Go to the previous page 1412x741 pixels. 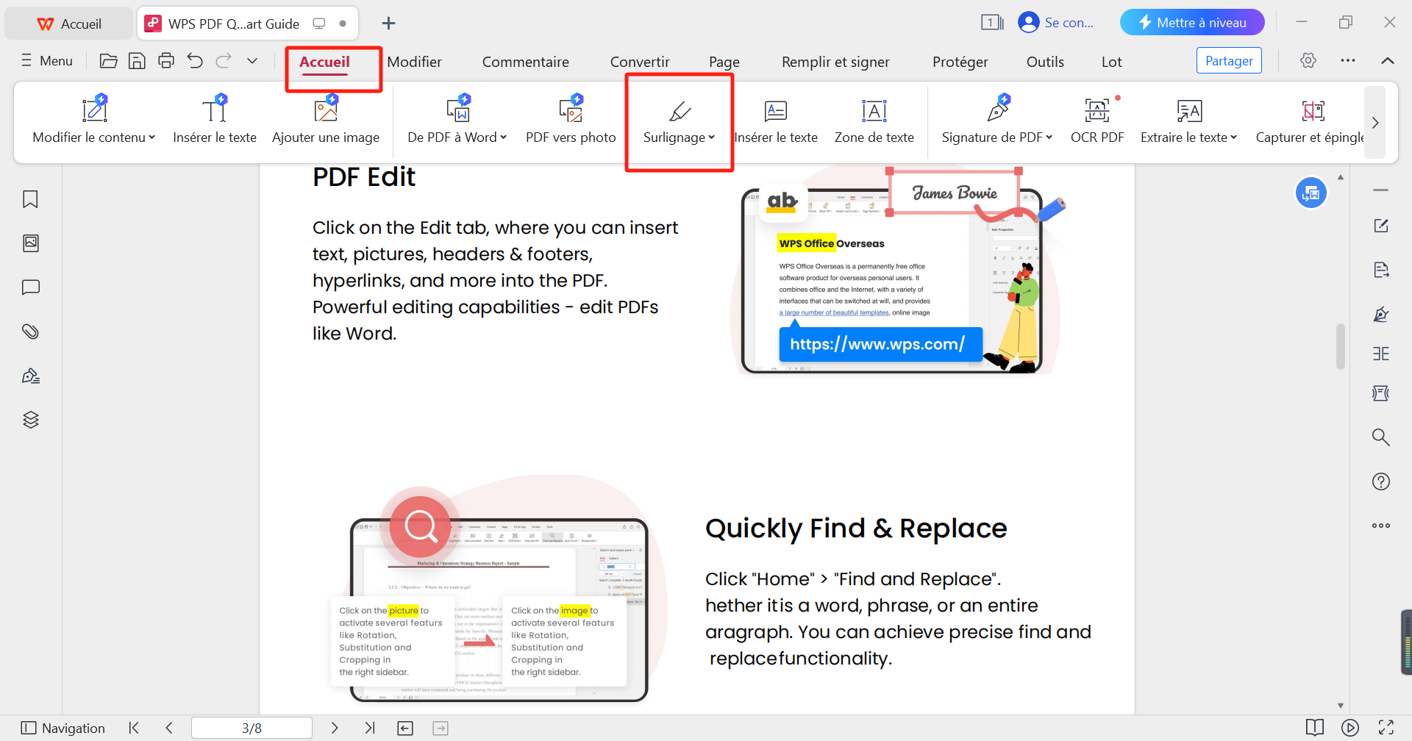click(169, 728)
